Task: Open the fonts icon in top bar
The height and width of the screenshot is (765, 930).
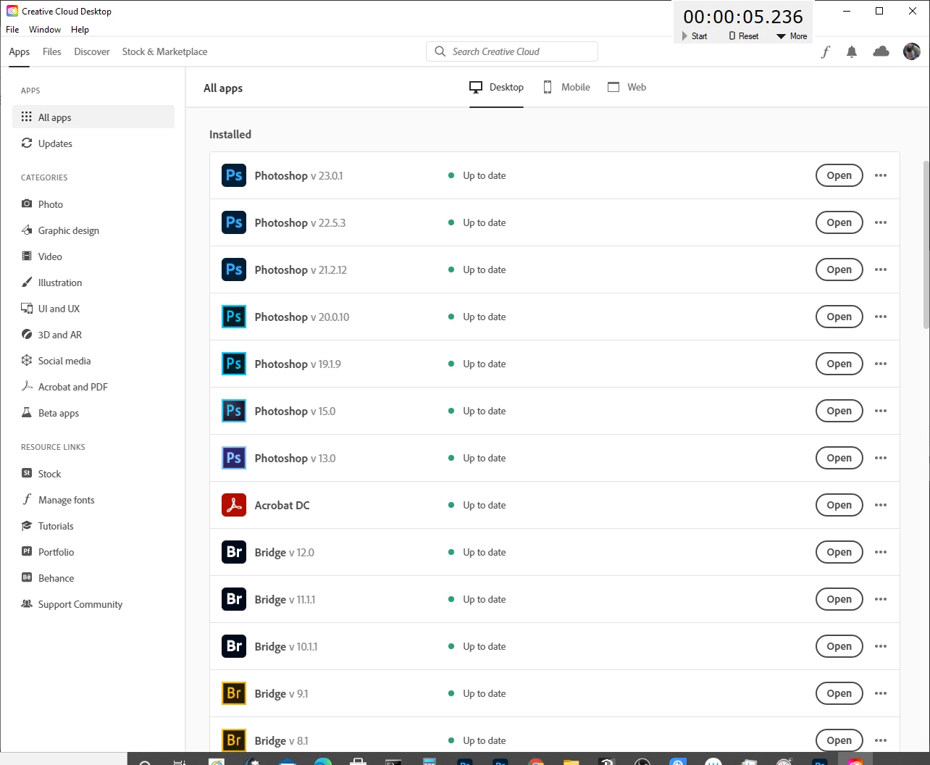Action: click(x=825, y=51)
